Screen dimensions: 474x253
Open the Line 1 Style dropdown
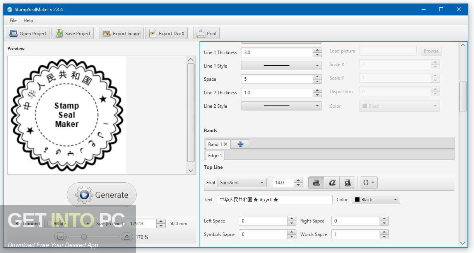pyautogui.click(x=281, y=65)
